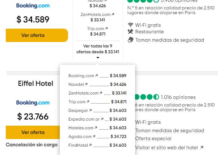Screen dimensions: 218x155
Task: Click the Wi-Fi gratis icon
Action: [x=130, y=25]
